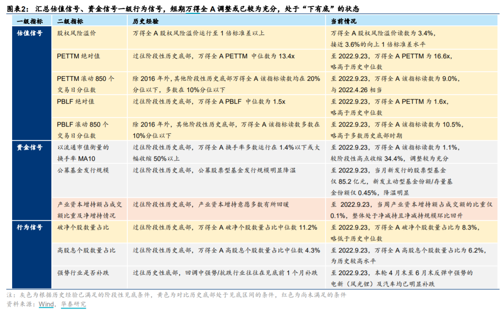Select the text "略高于多数历史底部时期"
This screenshot has width=504, height=314.
point(366,135)
